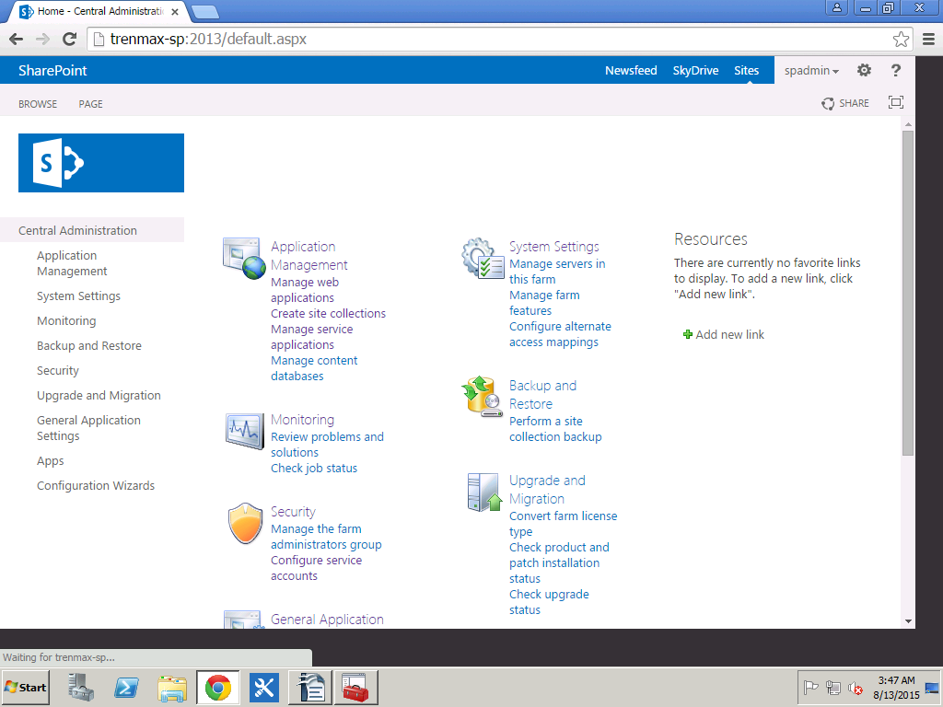Click the browser forward arrow

(x=42, y=39)
